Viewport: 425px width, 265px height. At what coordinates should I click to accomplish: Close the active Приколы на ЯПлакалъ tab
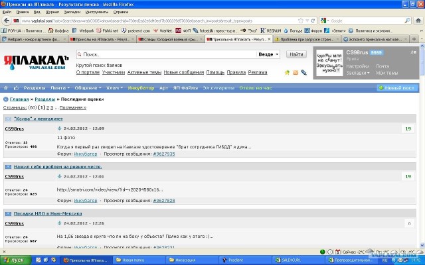point(269,39)
